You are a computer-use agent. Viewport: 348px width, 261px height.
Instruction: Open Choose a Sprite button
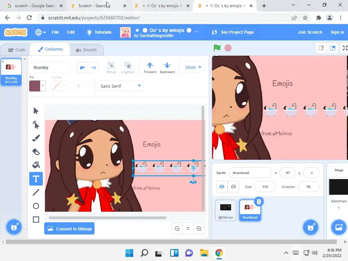(x=311, y=227)
